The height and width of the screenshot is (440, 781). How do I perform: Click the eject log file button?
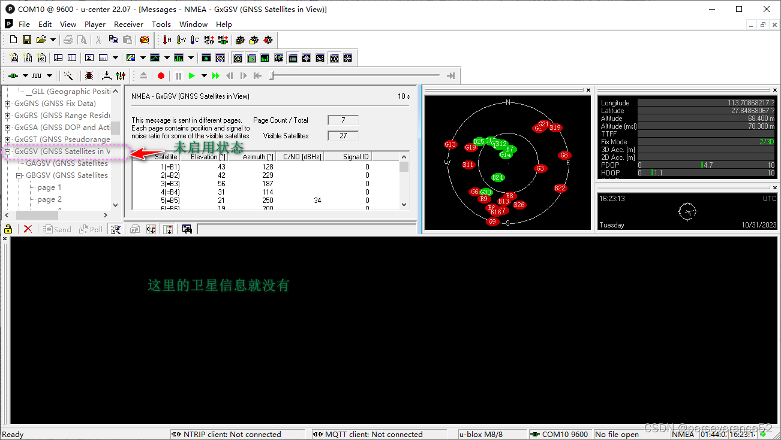(x=143, y=75)
